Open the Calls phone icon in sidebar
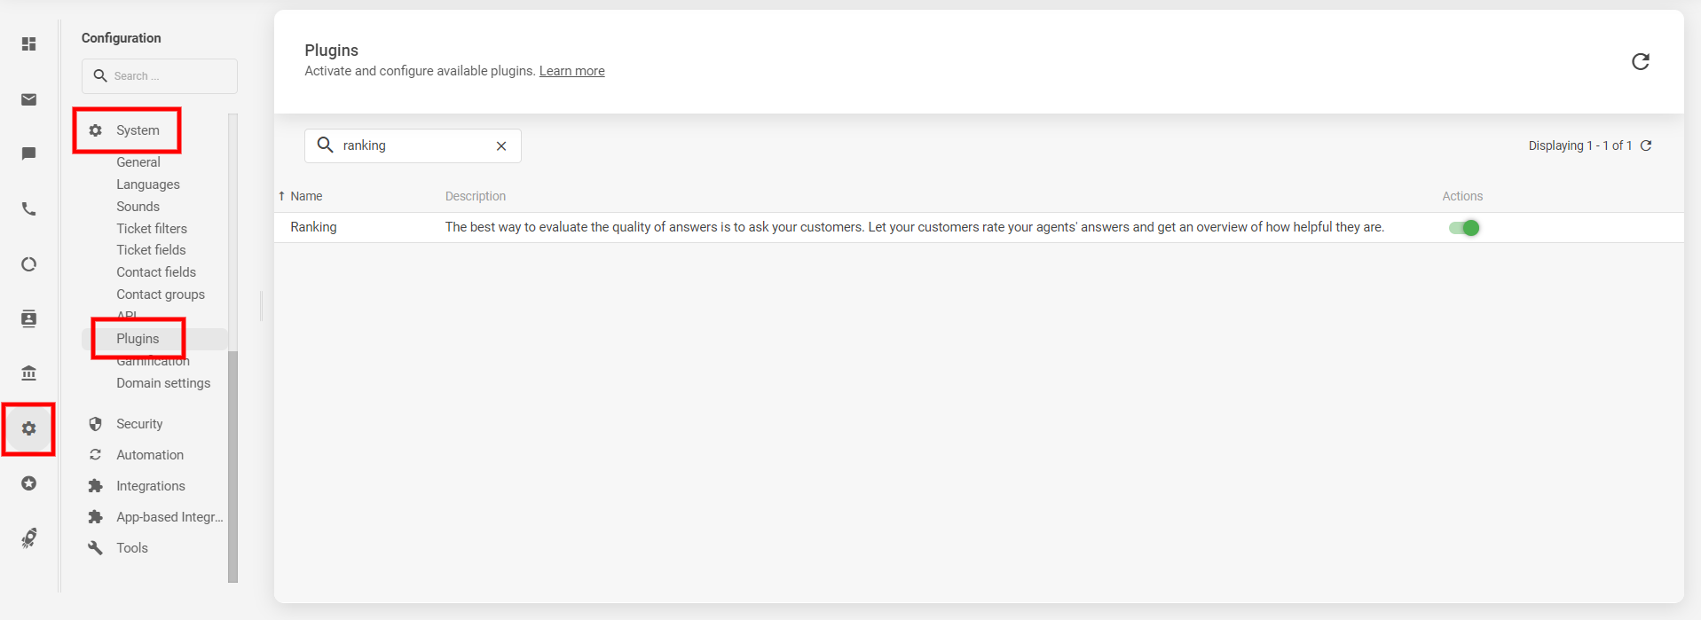The height and width of the screenshot is (620, 1701). coord(29,209)
